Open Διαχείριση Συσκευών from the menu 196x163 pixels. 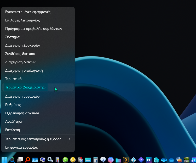tap(22, 45)
